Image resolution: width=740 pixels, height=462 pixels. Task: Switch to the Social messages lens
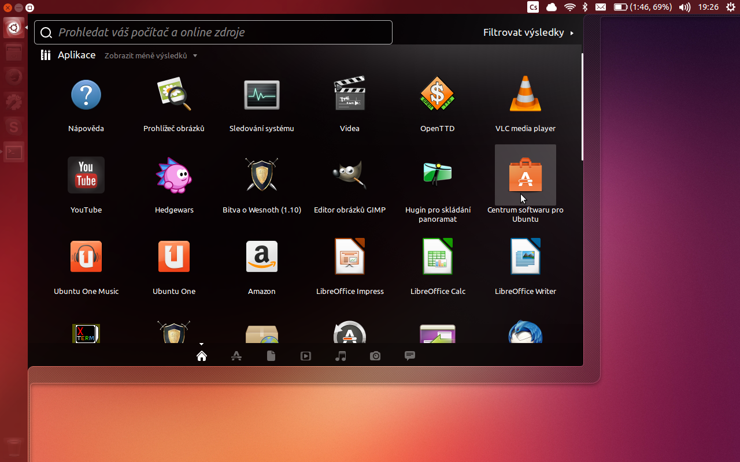[410, 356]
